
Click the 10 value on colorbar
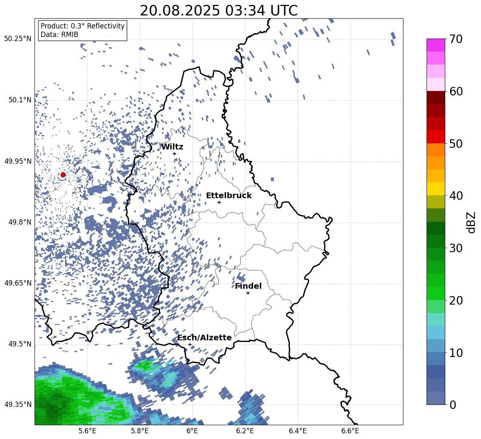coord(456,352)
